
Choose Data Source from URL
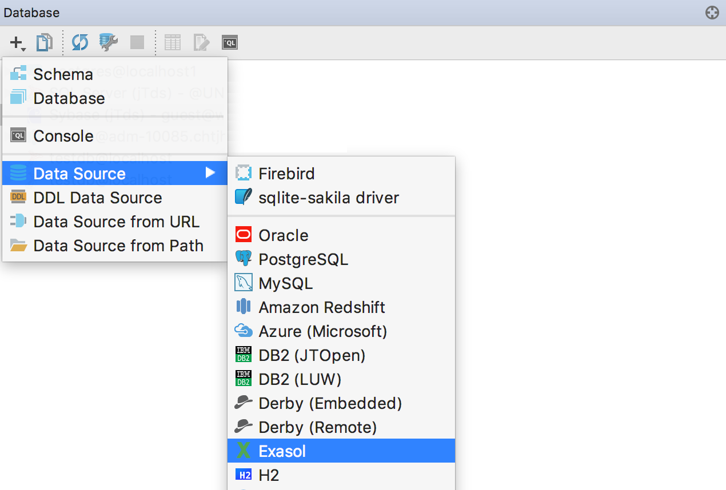click(x=115, y=222)
